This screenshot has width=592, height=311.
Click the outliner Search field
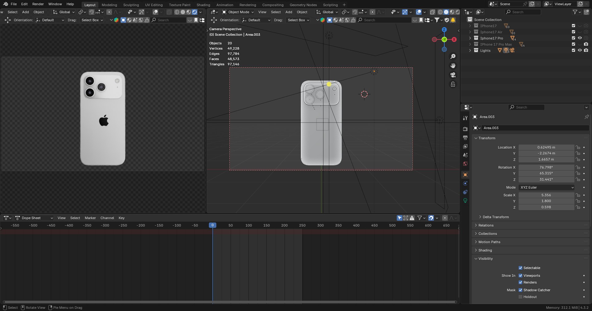coord(523,12)
